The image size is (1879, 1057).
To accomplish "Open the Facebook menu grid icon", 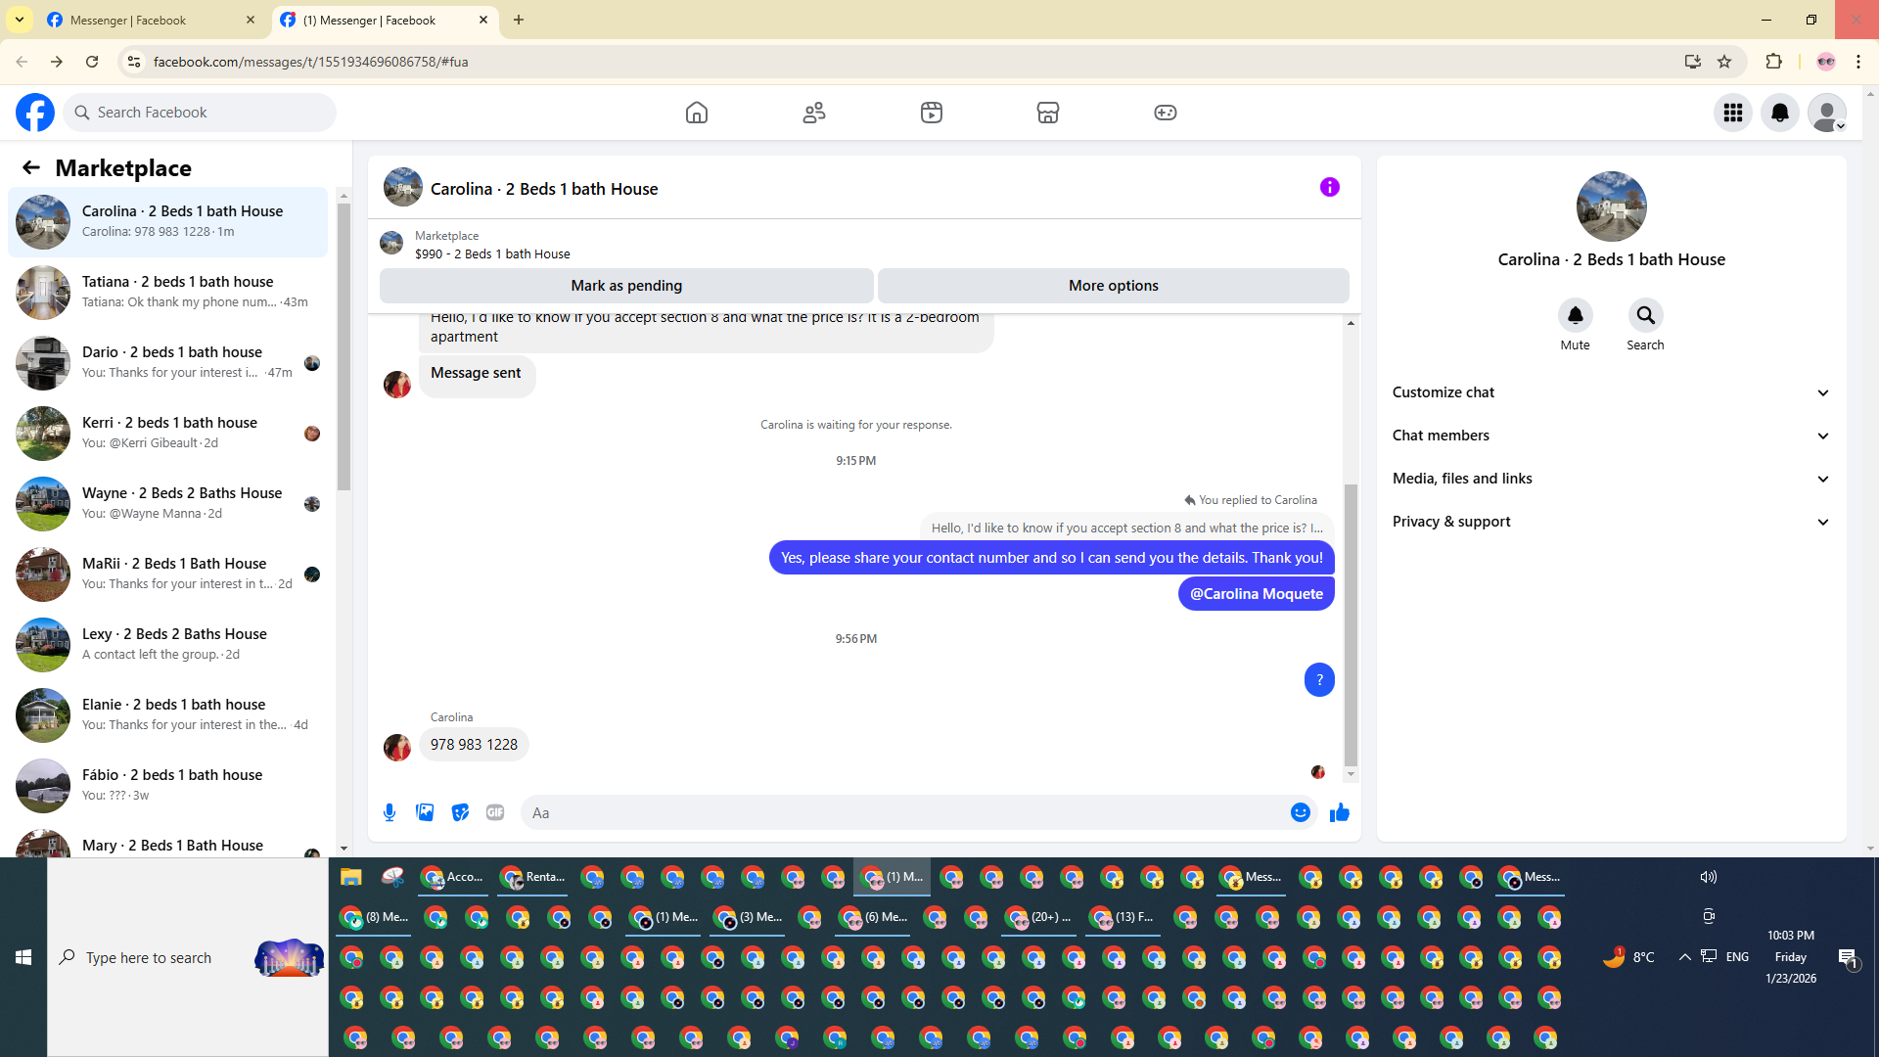I will [1732, 113].
